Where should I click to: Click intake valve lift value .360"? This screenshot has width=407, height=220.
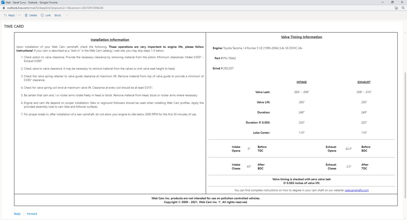[301, 102]
